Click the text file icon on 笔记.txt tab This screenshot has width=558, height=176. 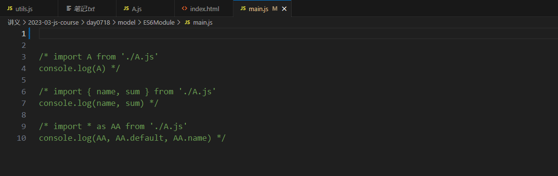pyautogui.click(x=69, y=9)
